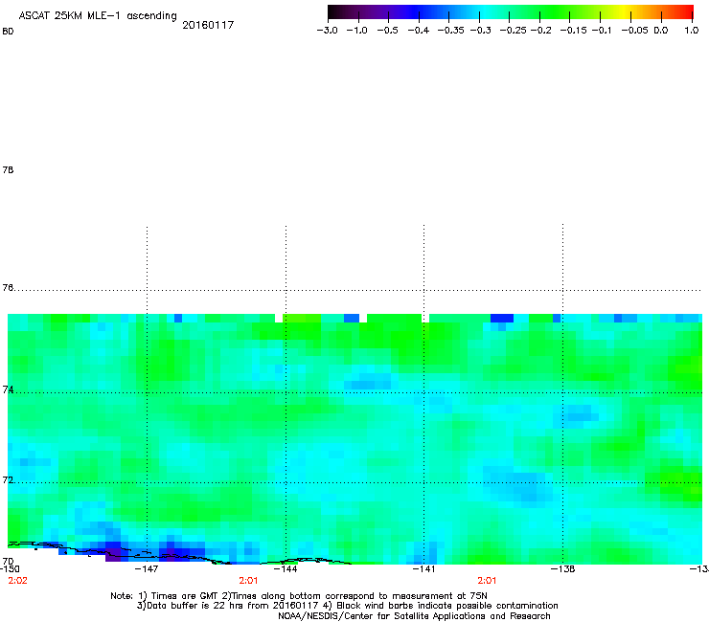
Task: Click the red 2:01 time right of -141
Action: coord(487,581)
